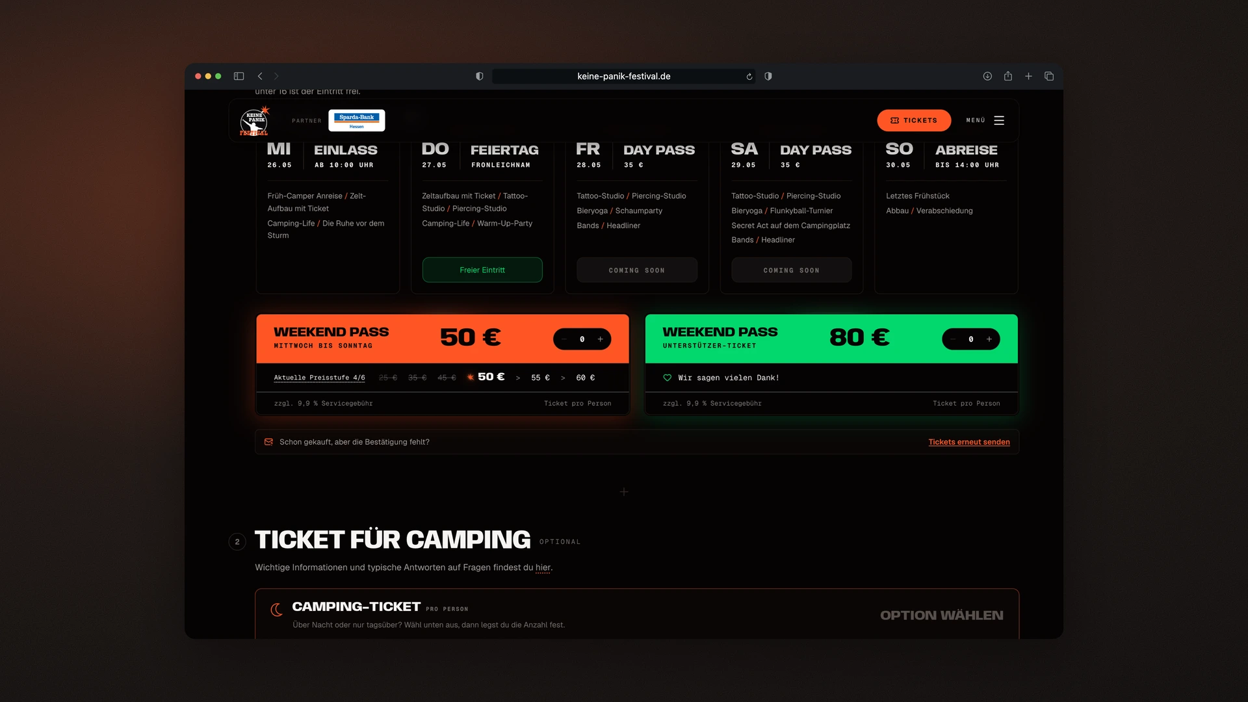
Task: Click the green WEEKEND PASS Unterstützer-Ticket title
Action: coord(720,332)
